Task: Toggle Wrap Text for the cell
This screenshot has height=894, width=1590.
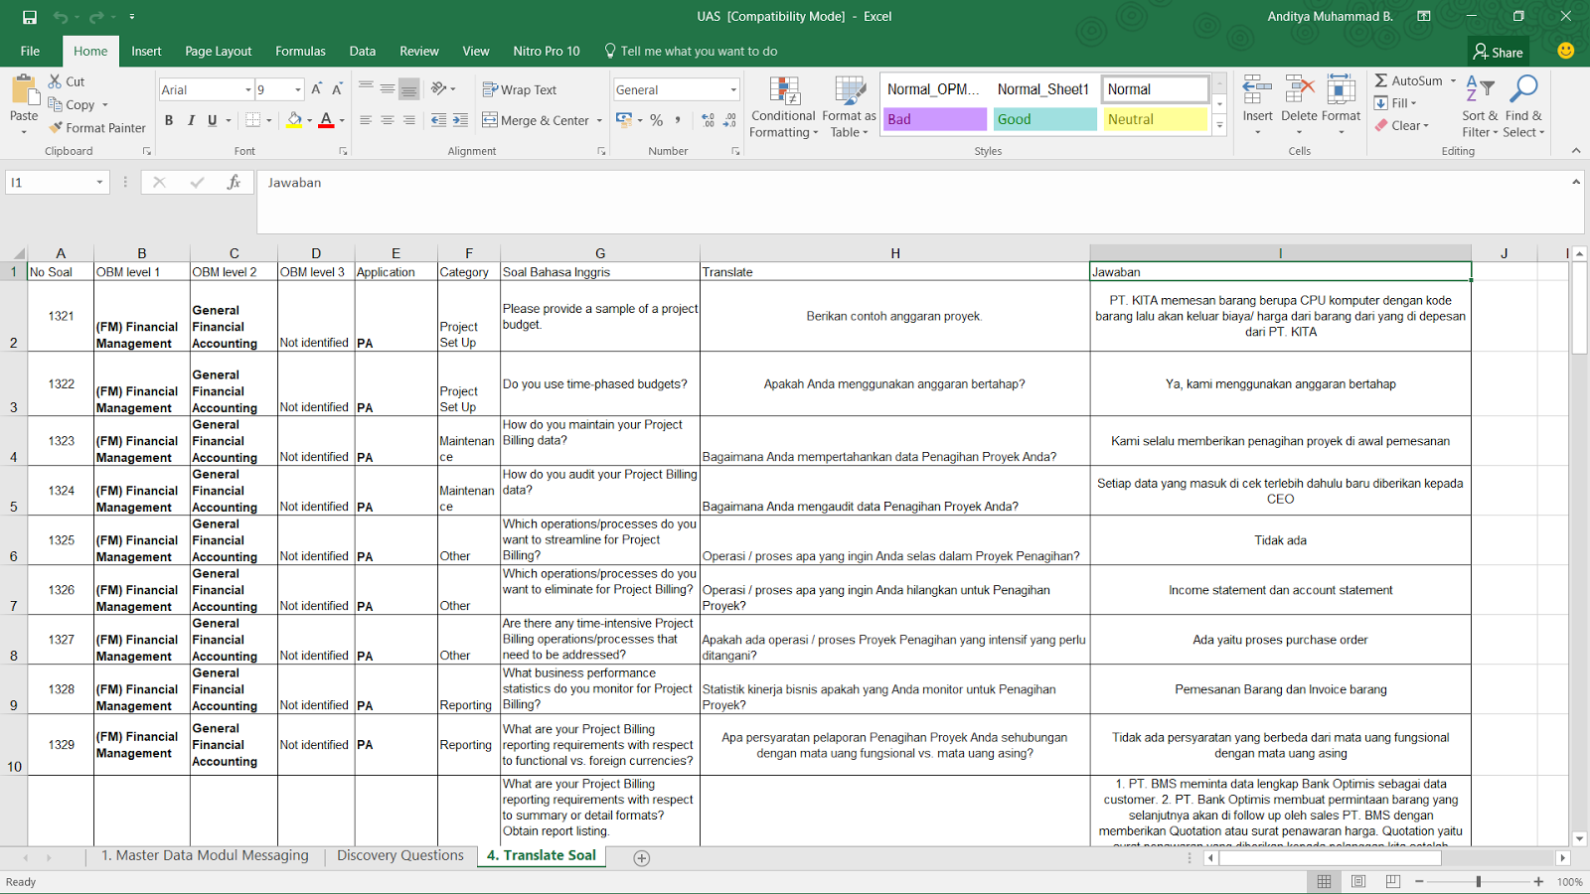Action: tap(519, 89)
